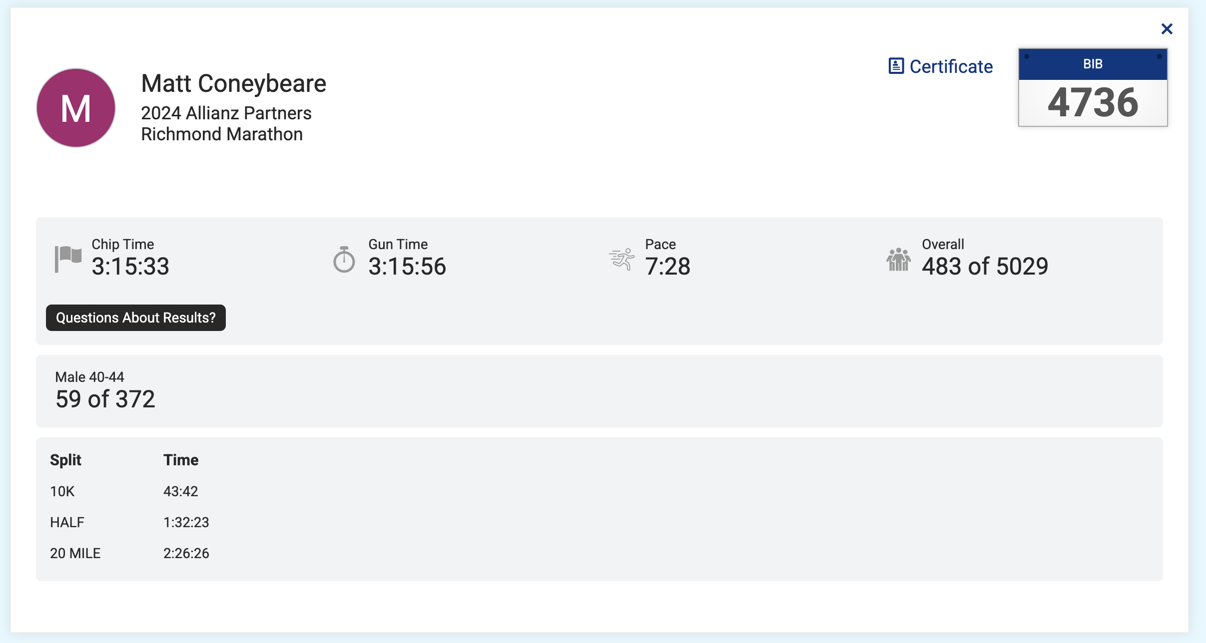This screenshot has width=1206, height=643.
Task: Click the Chip Time 3:15:33 value
Action: [130, 266]
